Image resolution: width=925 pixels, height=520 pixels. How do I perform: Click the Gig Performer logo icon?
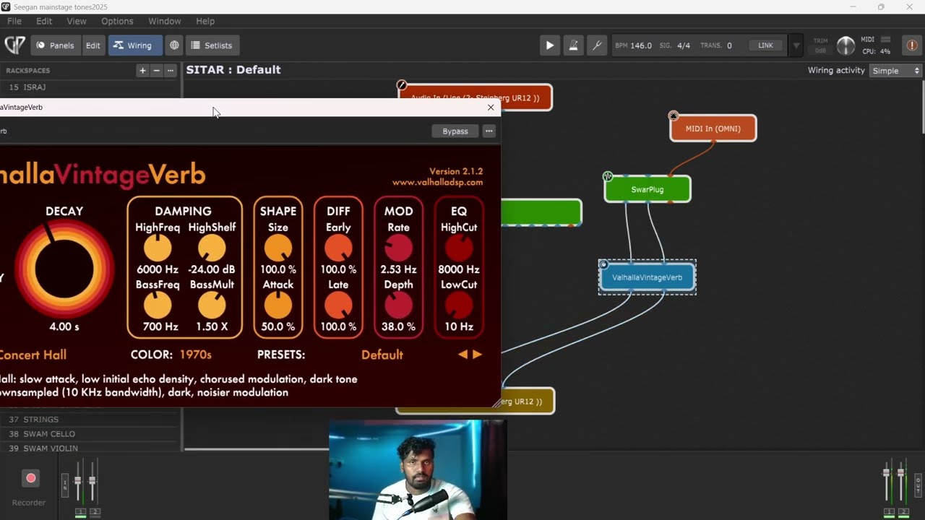[14, 45]
